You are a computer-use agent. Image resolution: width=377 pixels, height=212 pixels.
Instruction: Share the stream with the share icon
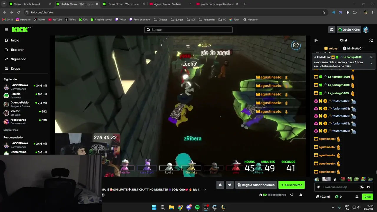(291, 195)
